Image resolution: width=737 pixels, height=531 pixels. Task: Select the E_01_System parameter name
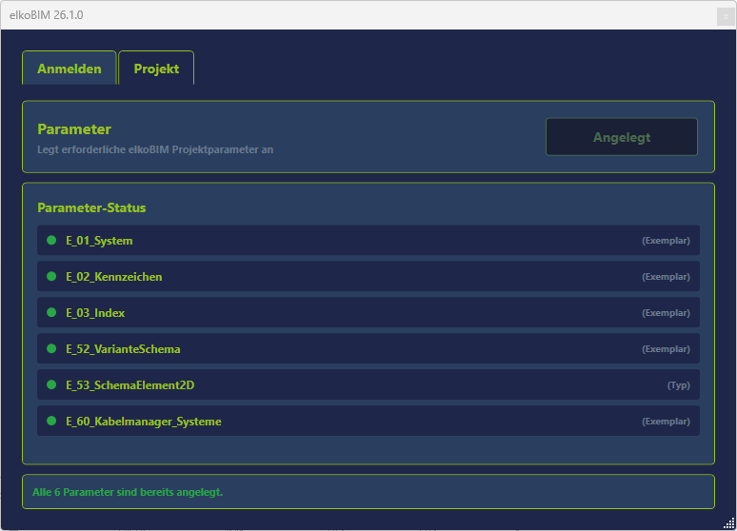click(99, 241)
